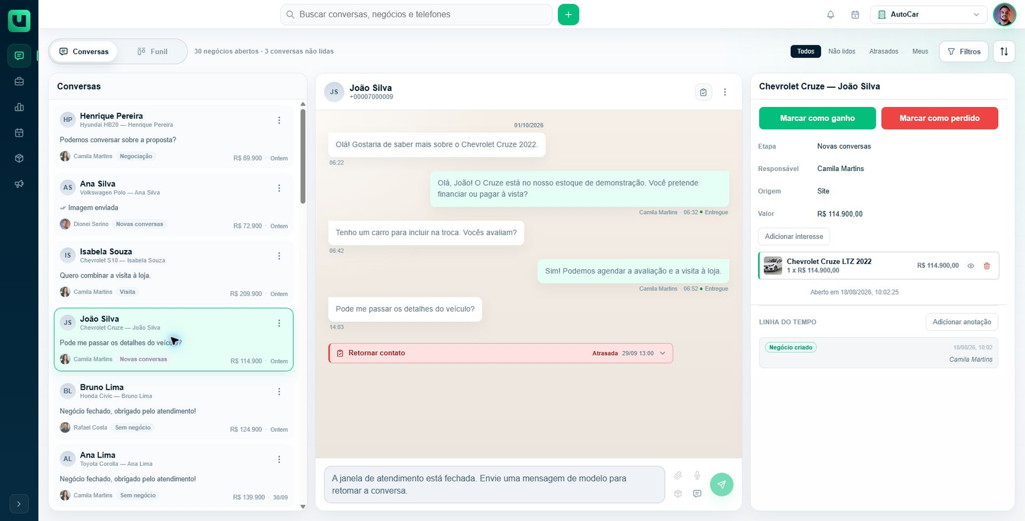Open the options menu for Bruno Lima

(x=279, y=392)
